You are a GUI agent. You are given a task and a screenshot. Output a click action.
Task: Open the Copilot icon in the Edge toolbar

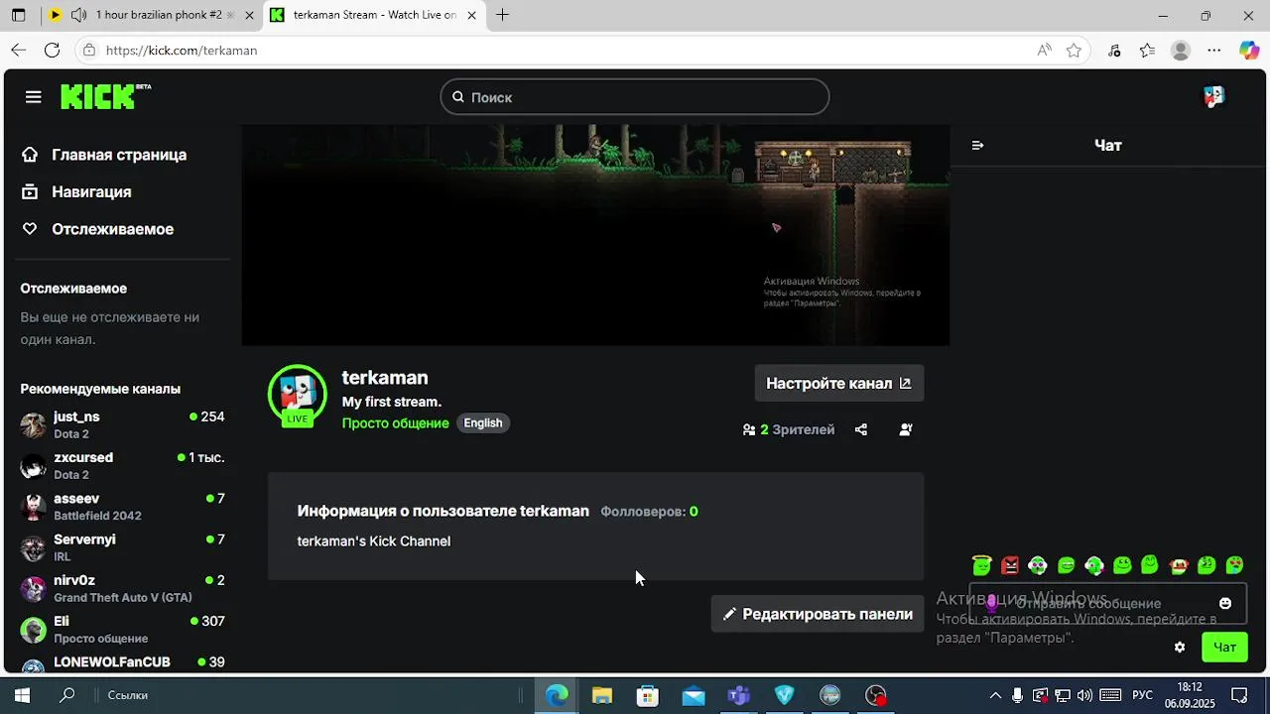pyautogui.click(x=1249, y=50)
